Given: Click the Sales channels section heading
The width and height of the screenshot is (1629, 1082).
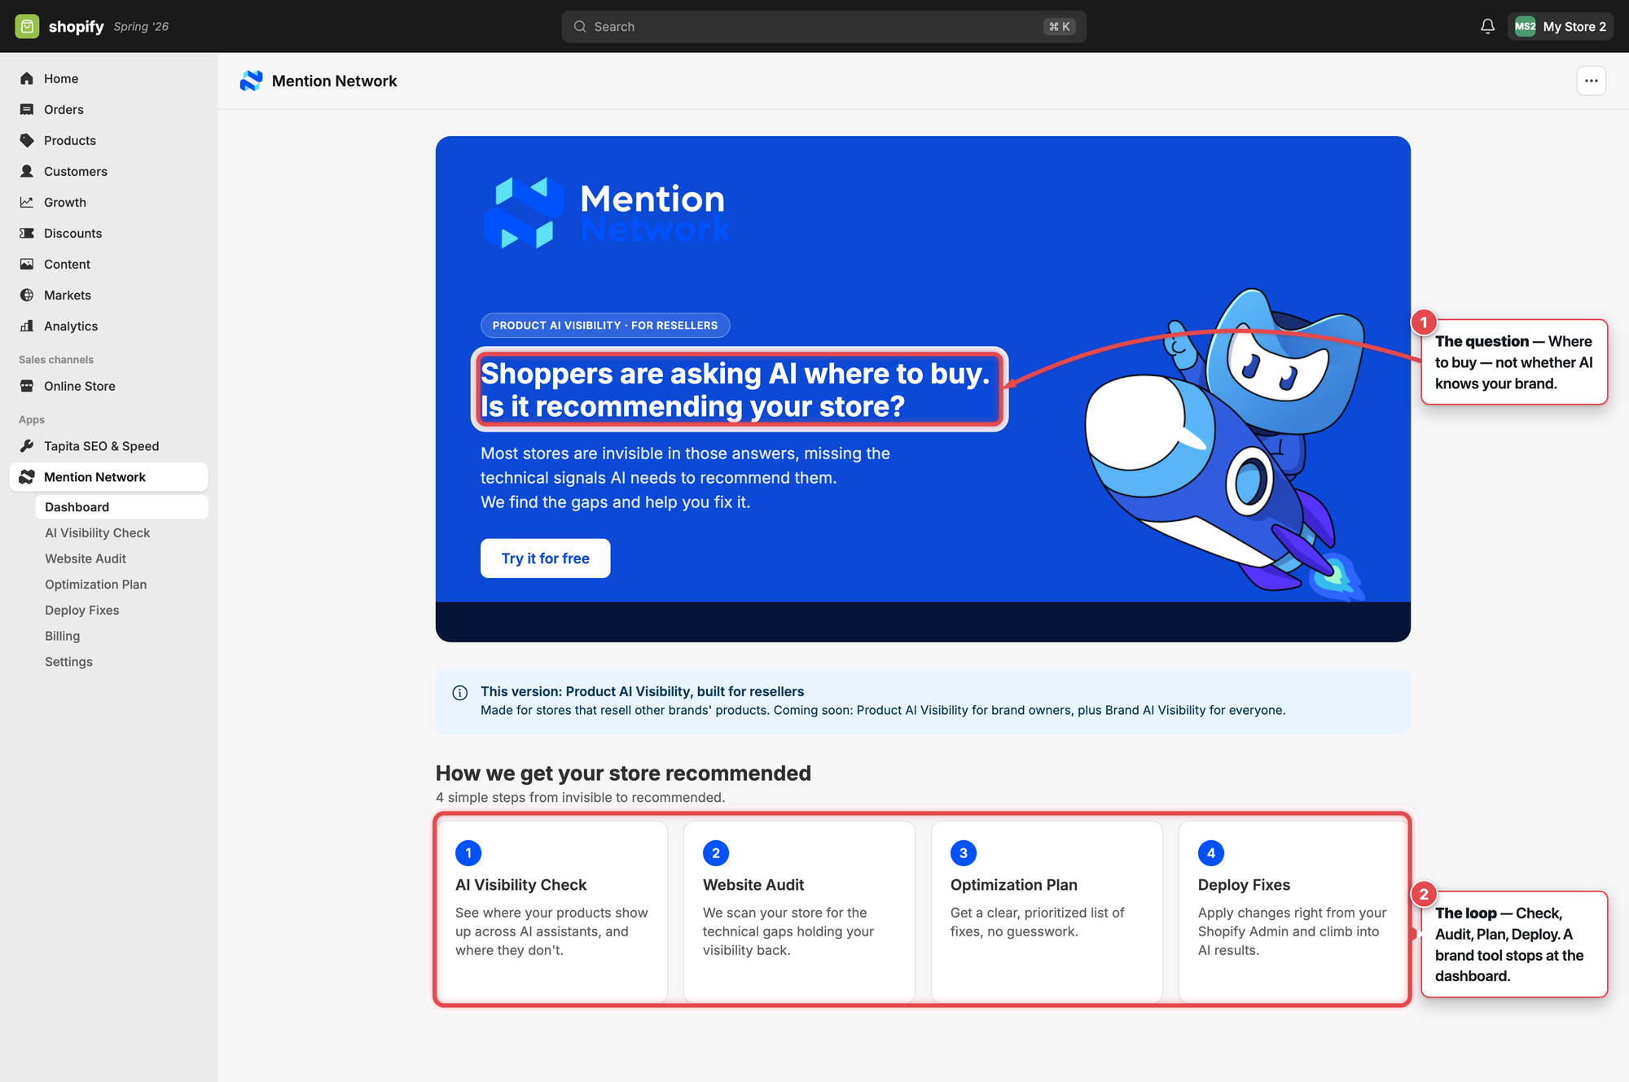Looking at the screenshot, I should [56, 359].
